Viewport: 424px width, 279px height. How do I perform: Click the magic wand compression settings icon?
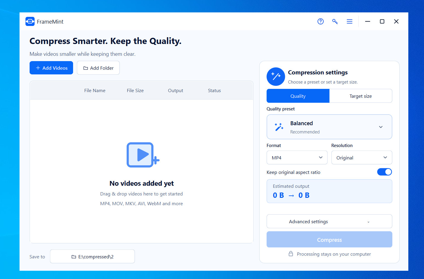(x=276, y=76)
